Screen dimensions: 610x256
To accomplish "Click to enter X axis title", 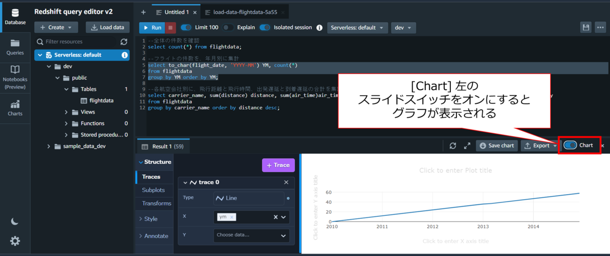I will point(455,241).
